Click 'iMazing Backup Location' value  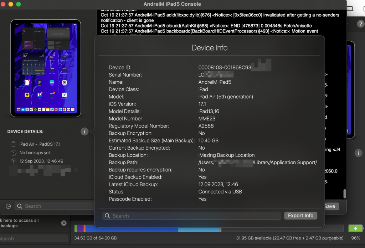[x=226, y=155]
